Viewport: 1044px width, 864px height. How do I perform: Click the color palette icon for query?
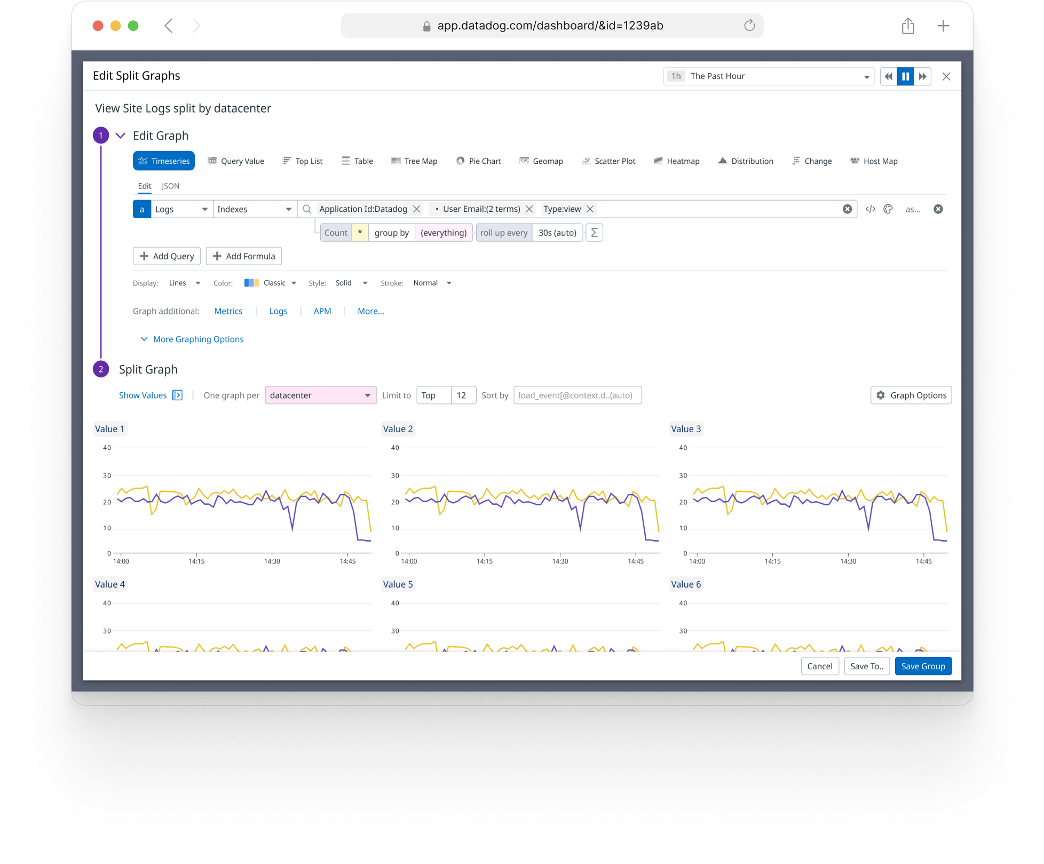coord(888,209)
